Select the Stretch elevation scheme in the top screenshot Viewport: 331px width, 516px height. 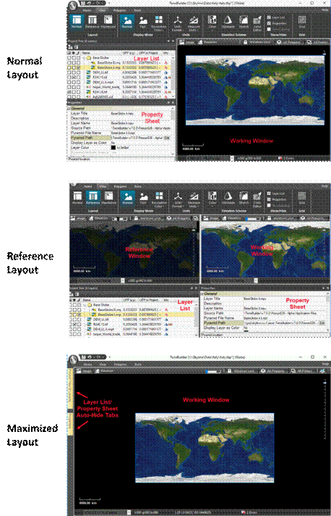pyautogui.click(x=244, y=22)
